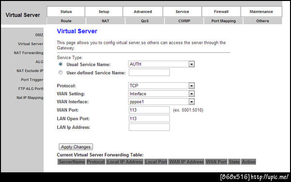Screen dimensions: 291x182
Task: Click the example text (ex. 5001:5010)
Action: pos(188,110)
